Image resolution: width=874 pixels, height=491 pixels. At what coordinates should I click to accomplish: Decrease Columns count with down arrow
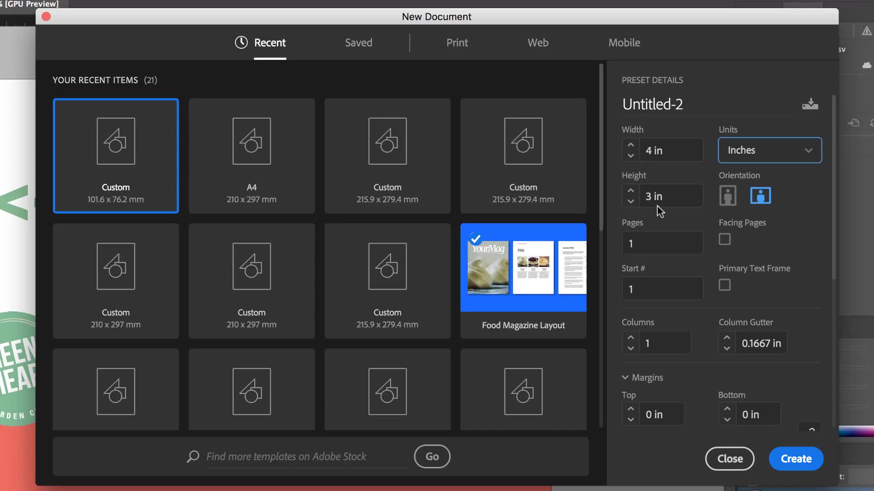[630, 348]
